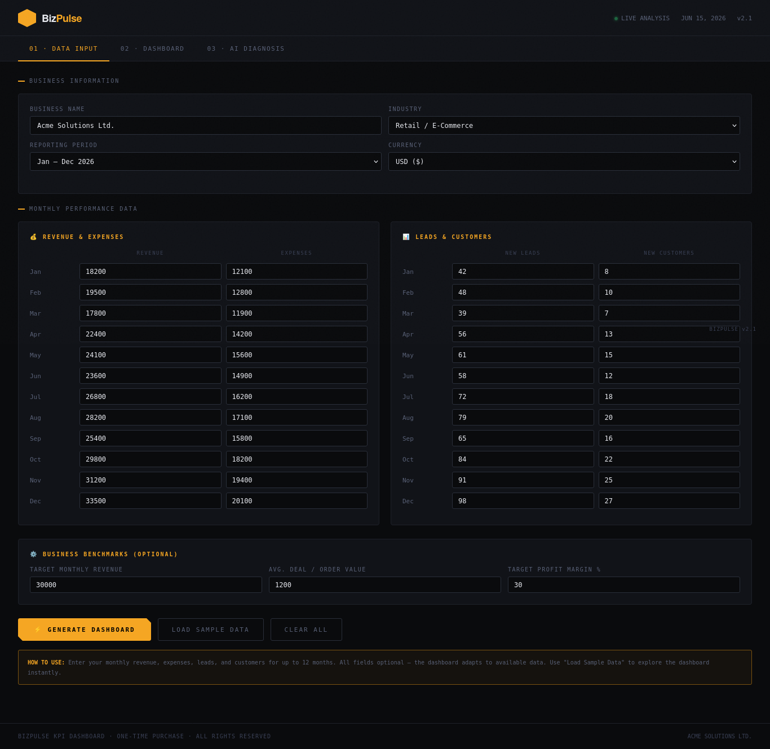Click the Jul revenue field 26800

150,397
